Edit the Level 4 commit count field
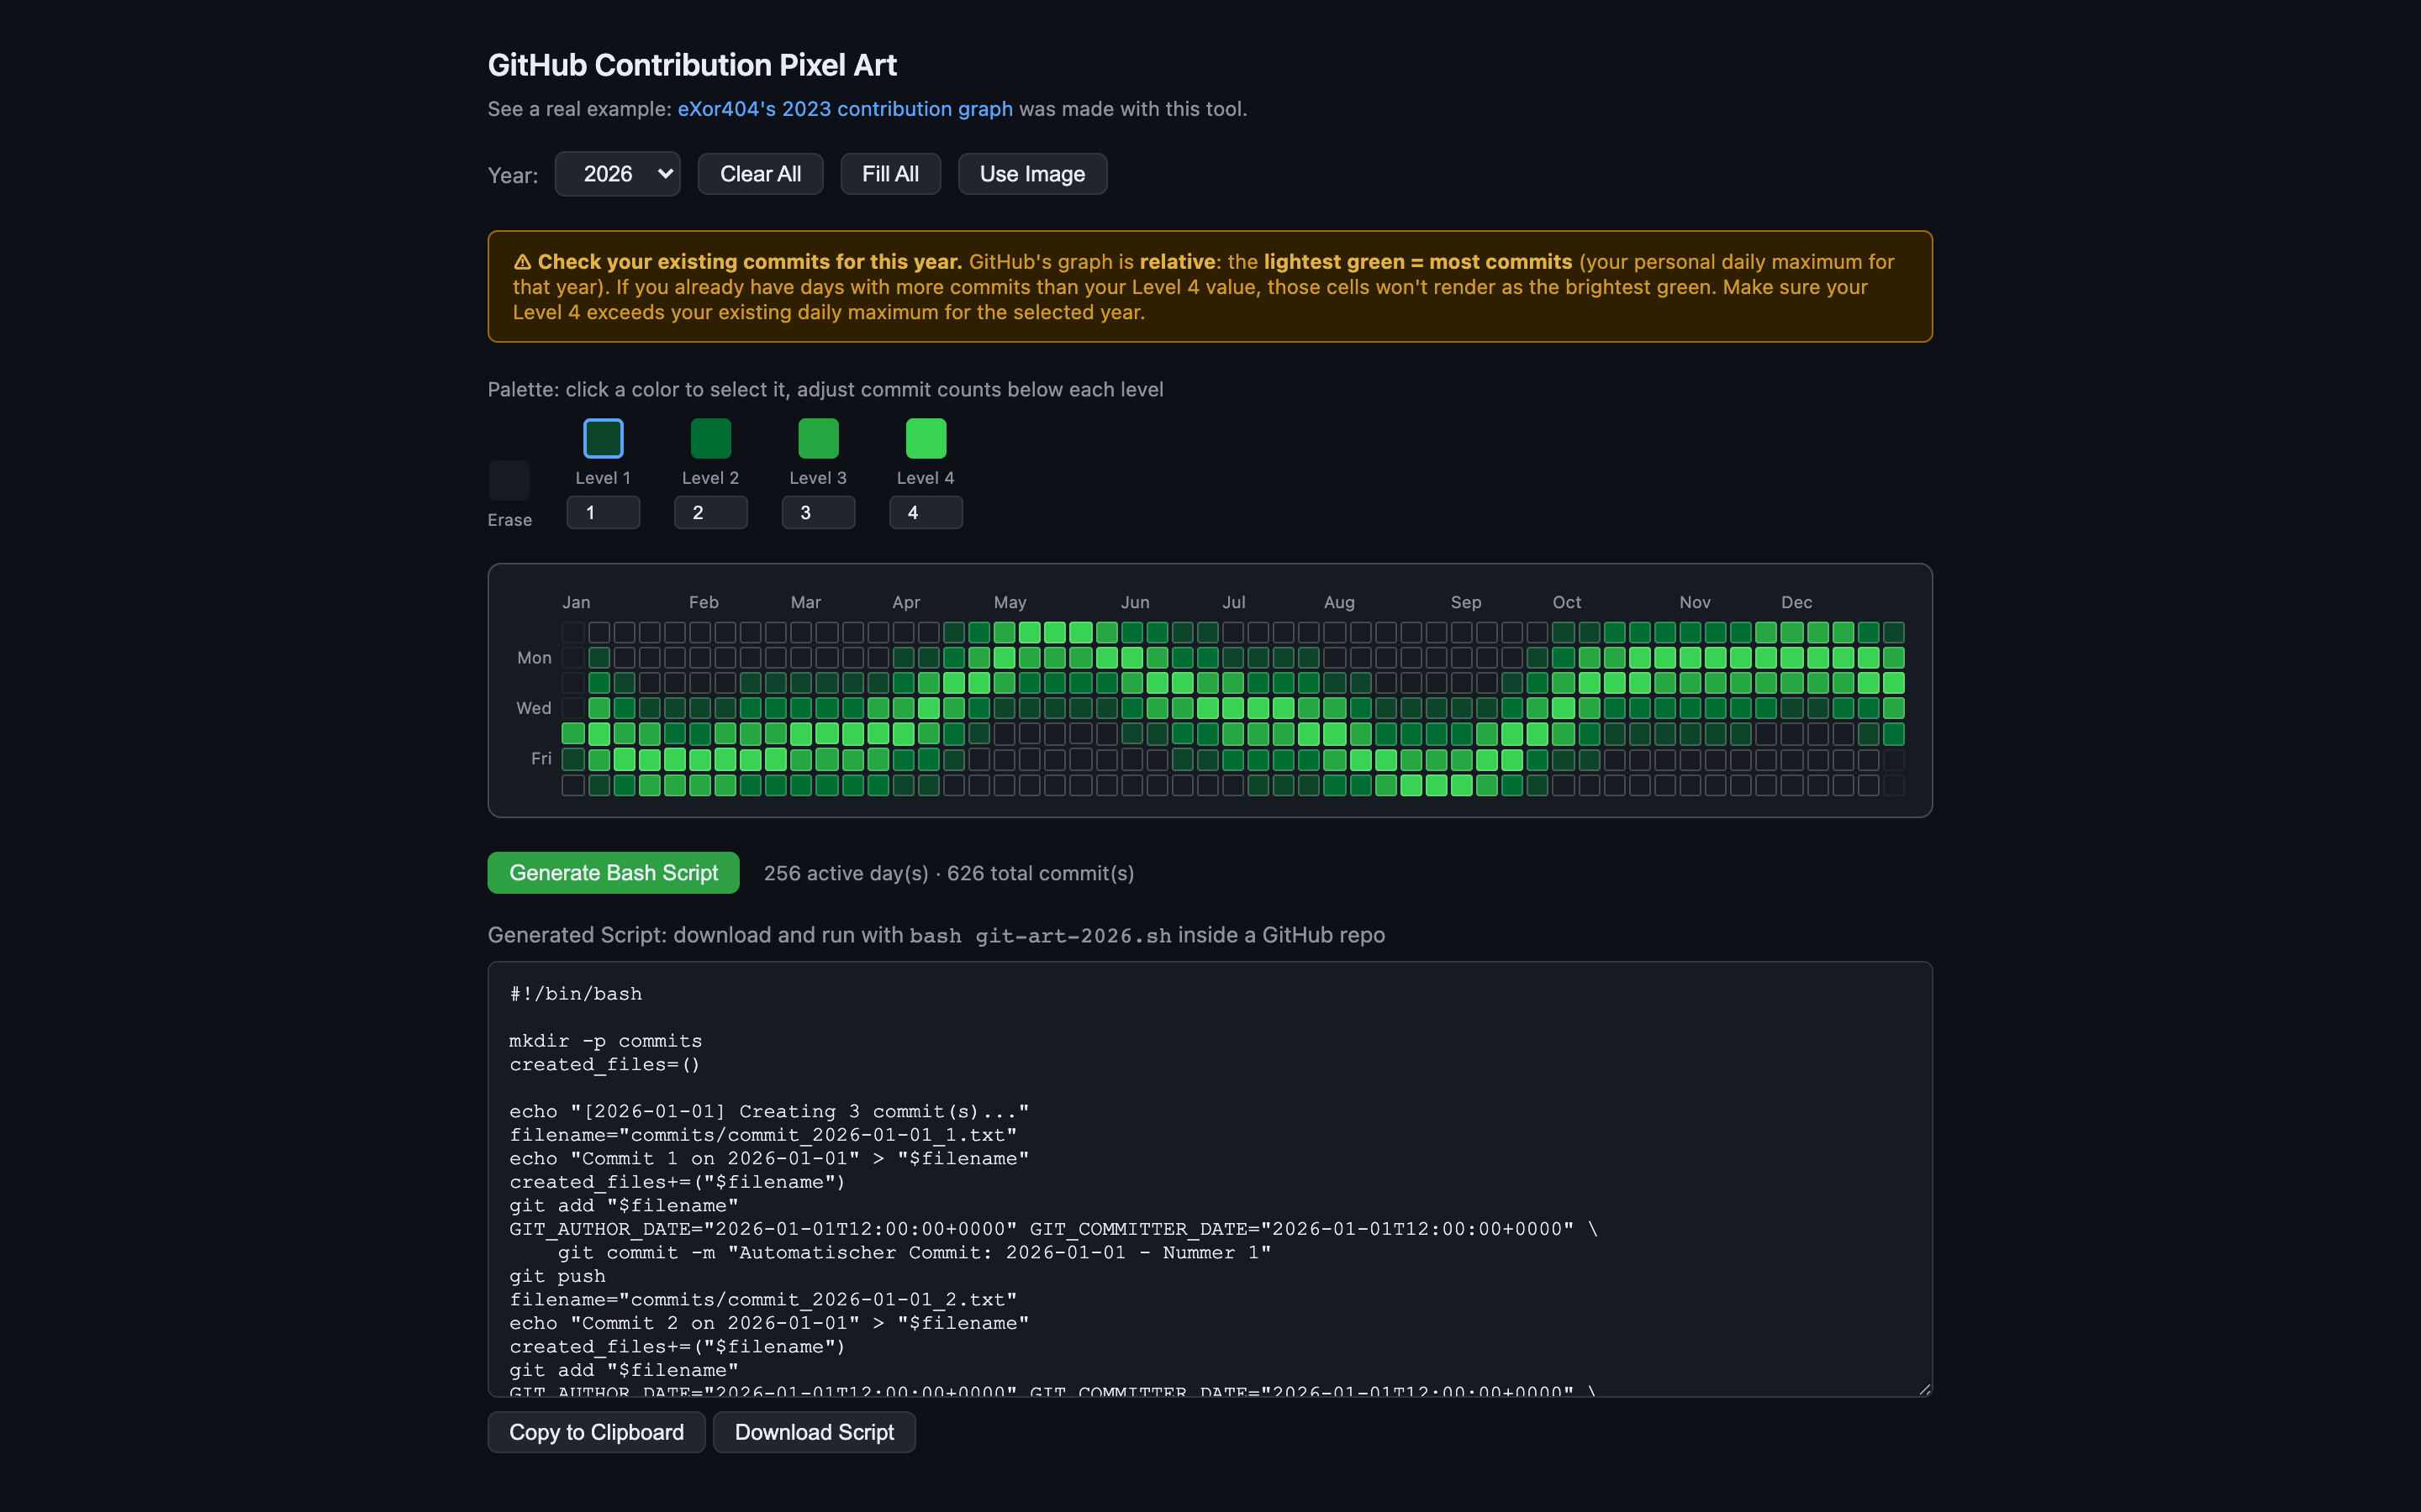 point(926,513)
